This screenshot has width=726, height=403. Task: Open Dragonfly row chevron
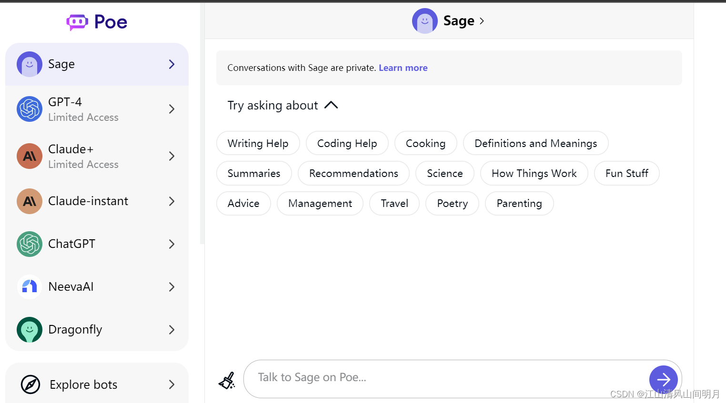[172, 330]
